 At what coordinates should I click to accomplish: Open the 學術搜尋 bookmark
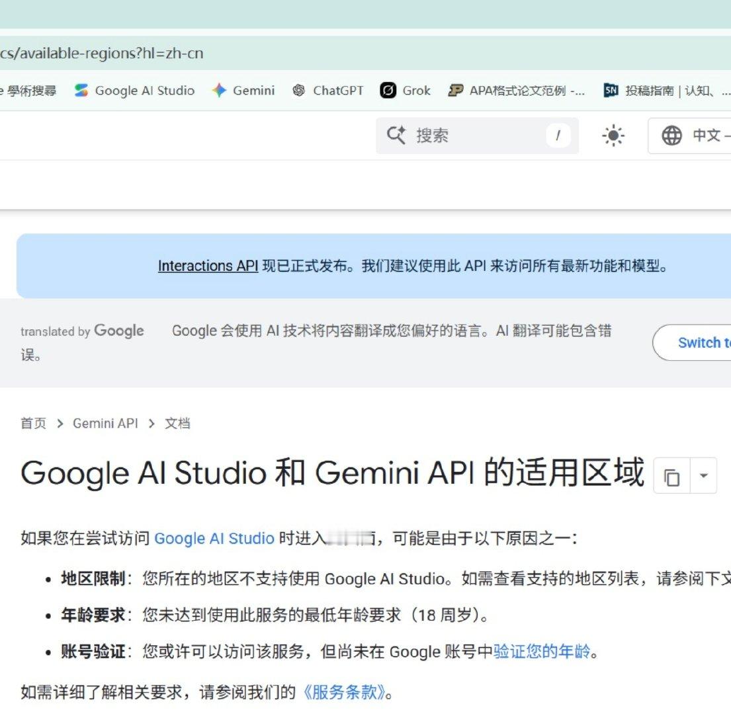(28, 91)
